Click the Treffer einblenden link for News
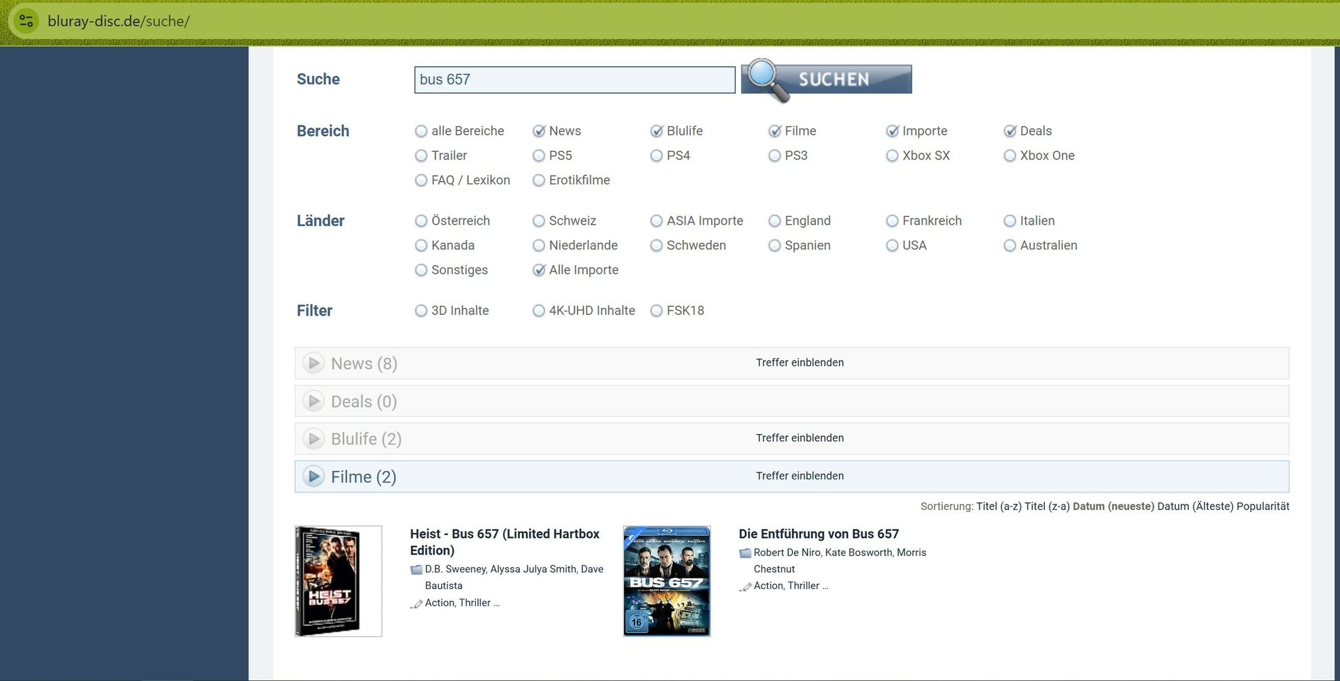This screenshot has width=1340, height=681. pos(800,363)
